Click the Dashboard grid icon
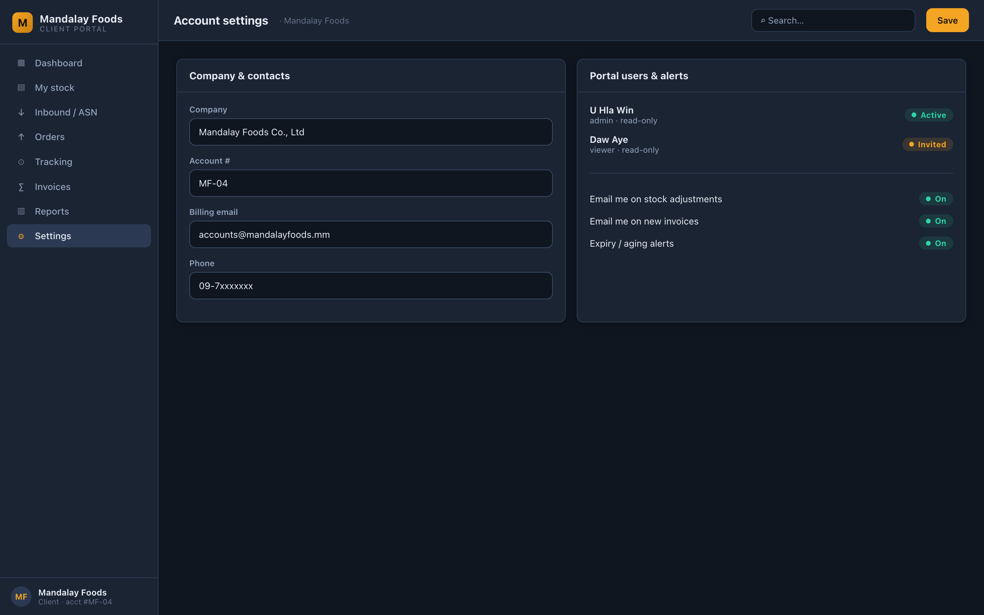984x615 pixels. coord(21,63)
